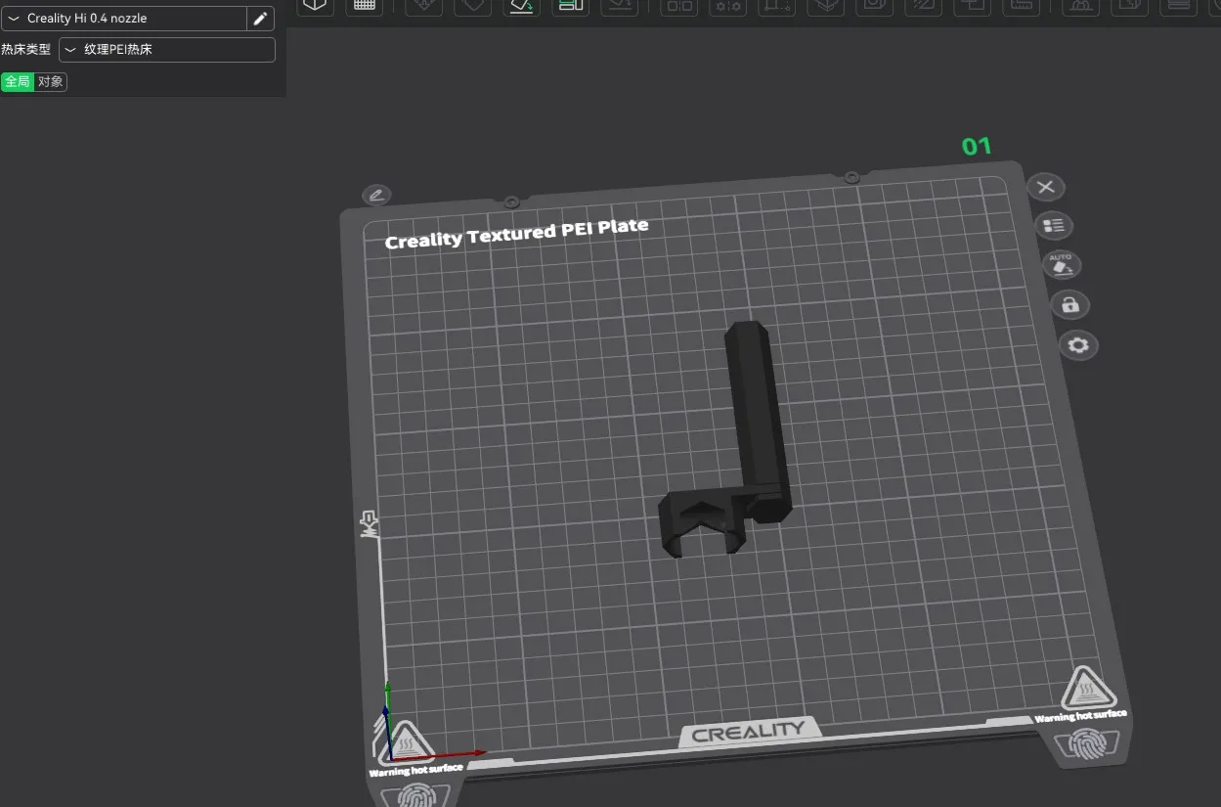Click the add plate grid toolbar icon

click(x=365, y=5)
